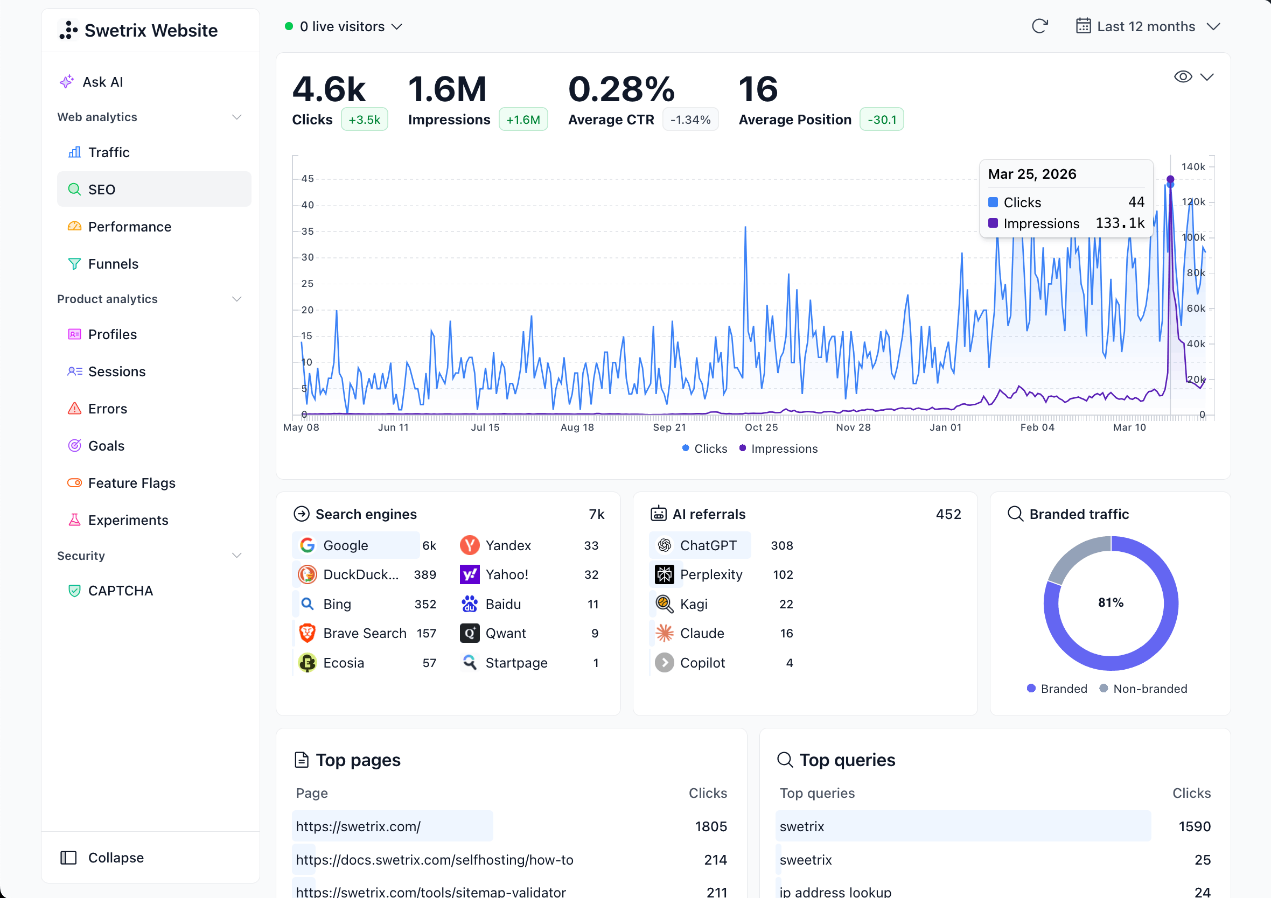This screenshot has width=1271, height=898.
Task: Click the Ask AI sparkle icon
Action: [67, 82]
